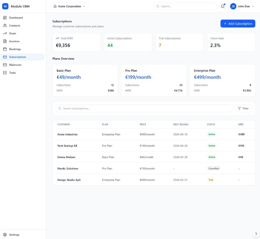Click the STATUS column header
The width and height of the screenshot is (260, 239).
pyautogui.click(x=211, y=124)
